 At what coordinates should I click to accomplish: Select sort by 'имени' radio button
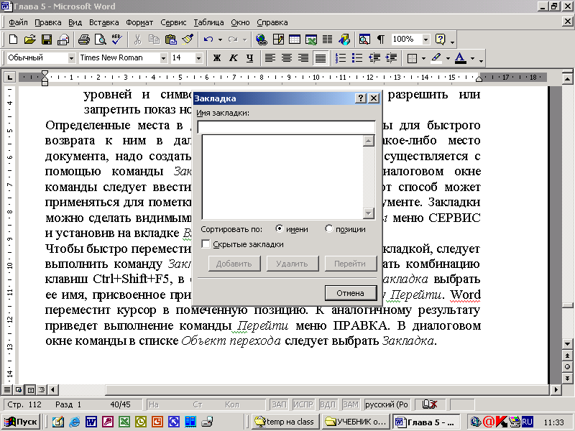[x=280, y=228]
